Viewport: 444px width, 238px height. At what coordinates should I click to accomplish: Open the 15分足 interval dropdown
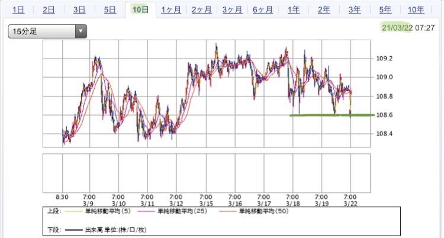tap(47, 31)
